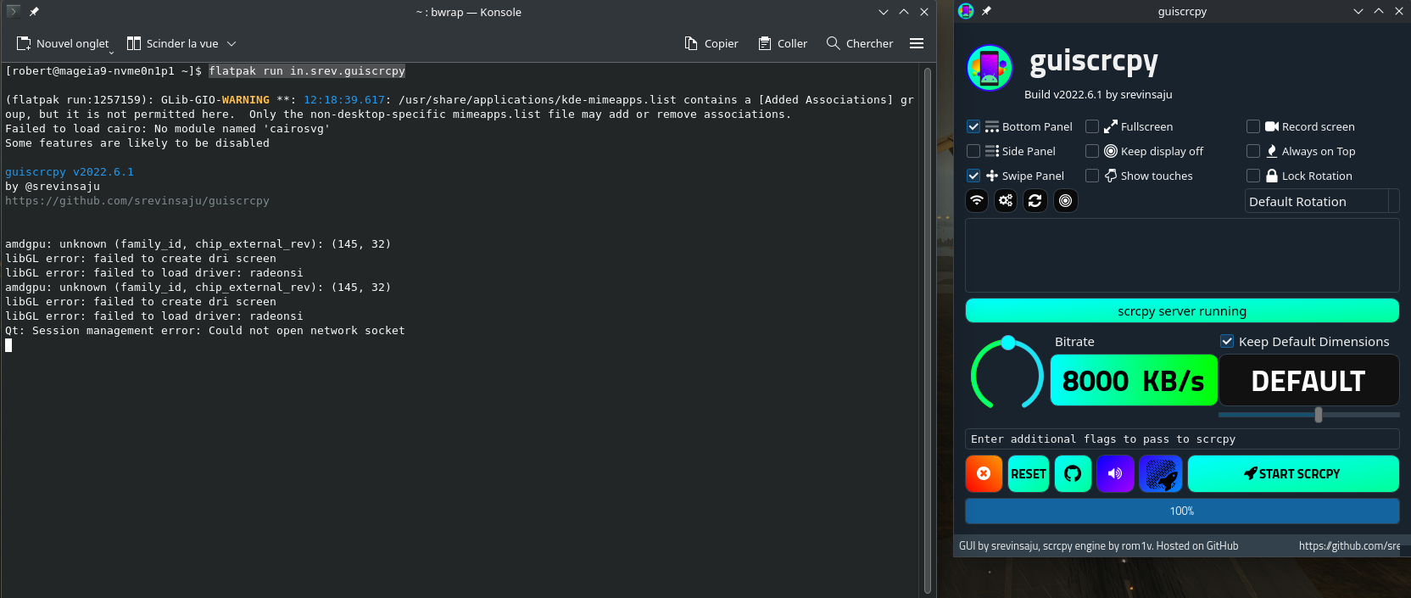Click the refresh arrows icon button
This screenshot has width=1411, height=598.
click(1035, 201)
